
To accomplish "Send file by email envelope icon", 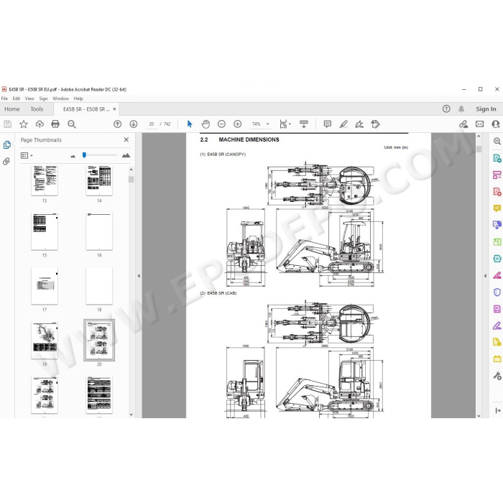I will [479, 124].
